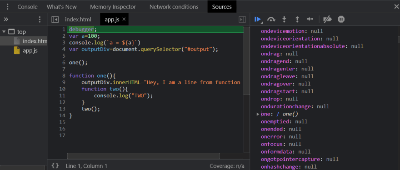Image resolution: width=400 pixels, height=170 pixels.
Task: Click the debugger statement in code
Action: tap(83, 30)
